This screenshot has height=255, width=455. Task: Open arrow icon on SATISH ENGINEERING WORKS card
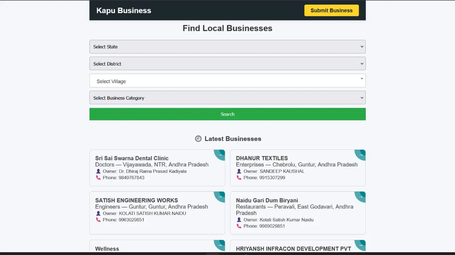pyautogui.click(x=220, y=197)
